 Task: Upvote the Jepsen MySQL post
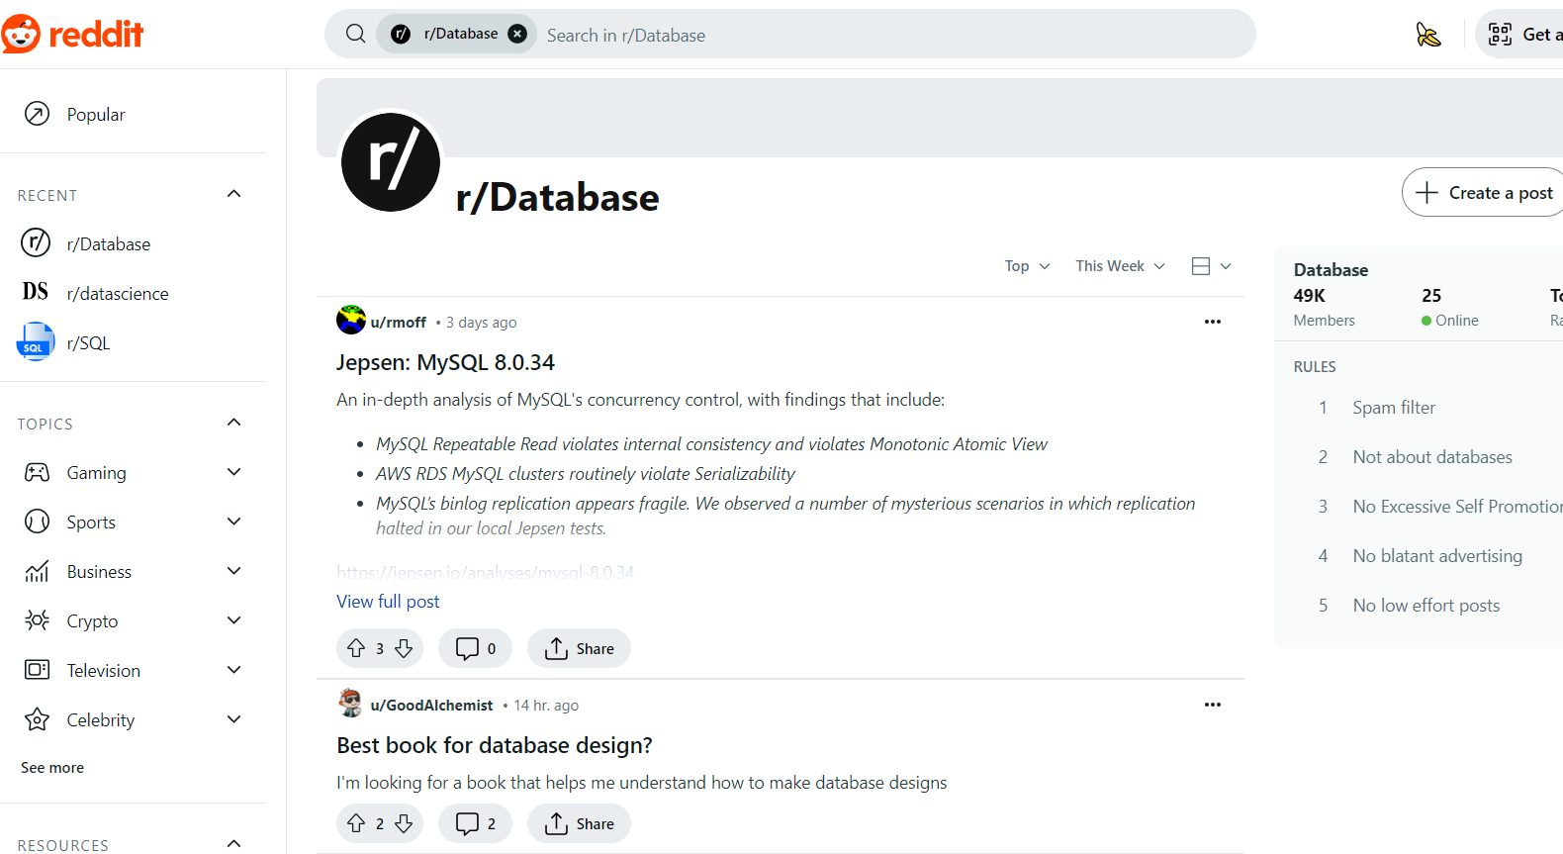356,648
